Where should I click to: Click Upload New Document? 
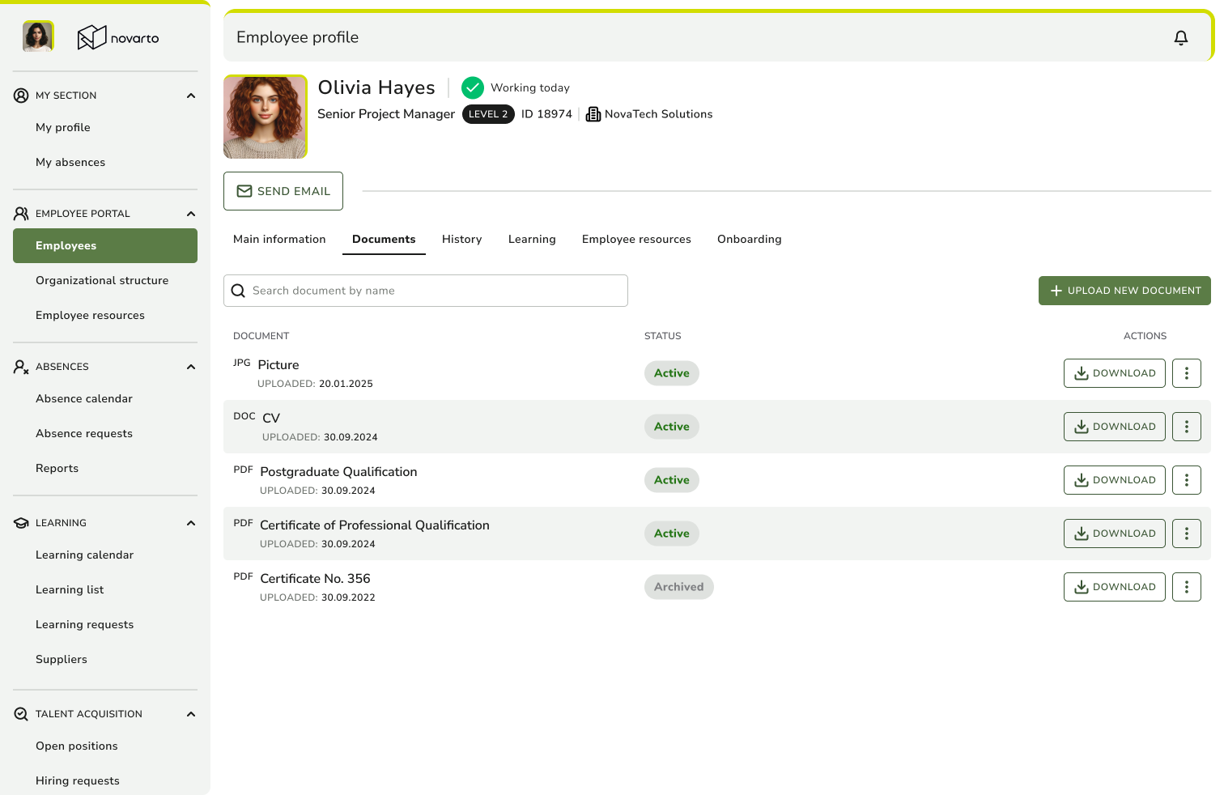click(x=1124, y=291)
